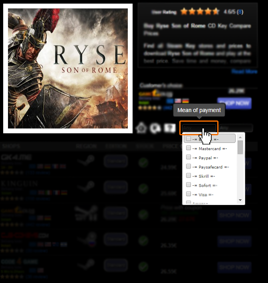Open the Mean of payment 'Any' dropdown
The width and height of the screenshot is (268, 283).
pyautogui.click(x=199, y=128)
